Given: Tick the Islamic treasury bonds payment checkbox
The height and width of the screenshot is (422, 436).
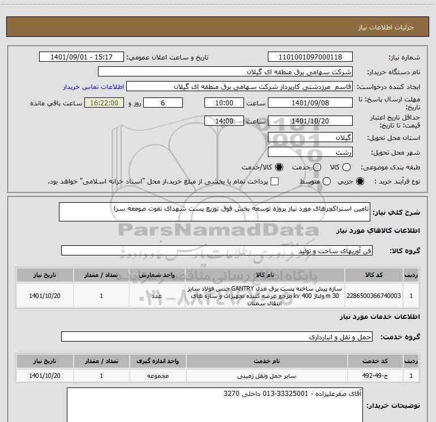Looking at the screenshot, I should 275,181.
